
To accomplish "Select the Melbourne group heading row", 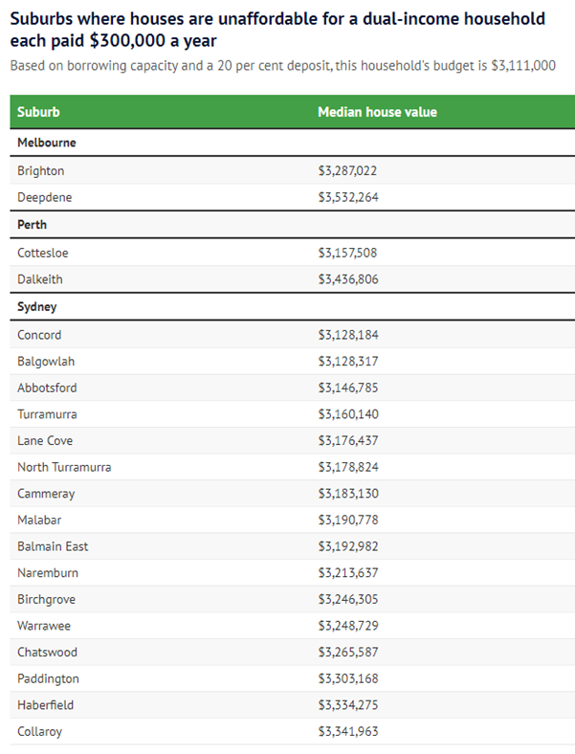I will (x=293, y=143).
